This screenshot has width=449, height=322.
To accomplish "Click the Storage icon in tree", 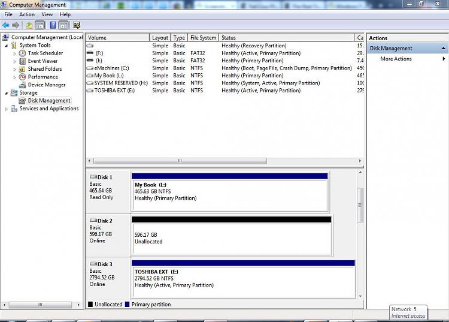I will tap(14, 92).
